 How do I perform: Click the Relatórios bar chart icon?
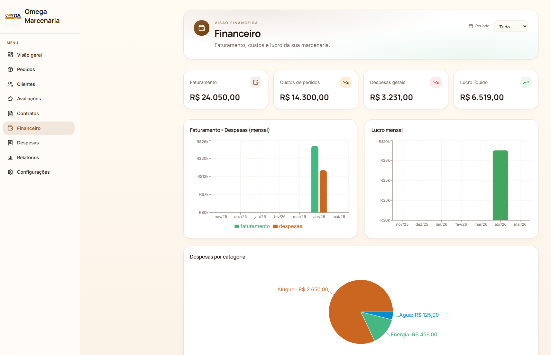(x=10, y=158)
